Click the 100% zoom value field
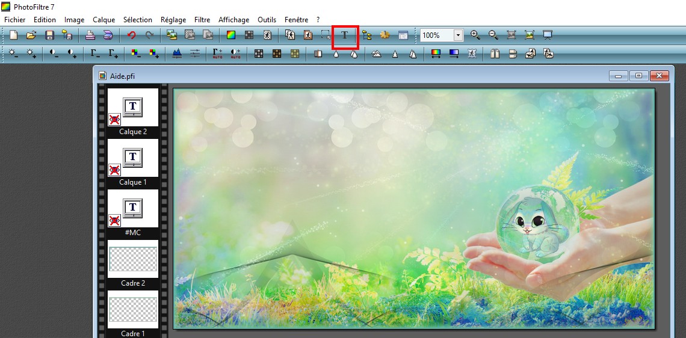 437,35
